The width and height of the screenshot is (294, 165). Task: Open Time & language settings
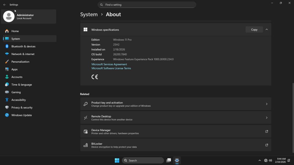[22, 85]
